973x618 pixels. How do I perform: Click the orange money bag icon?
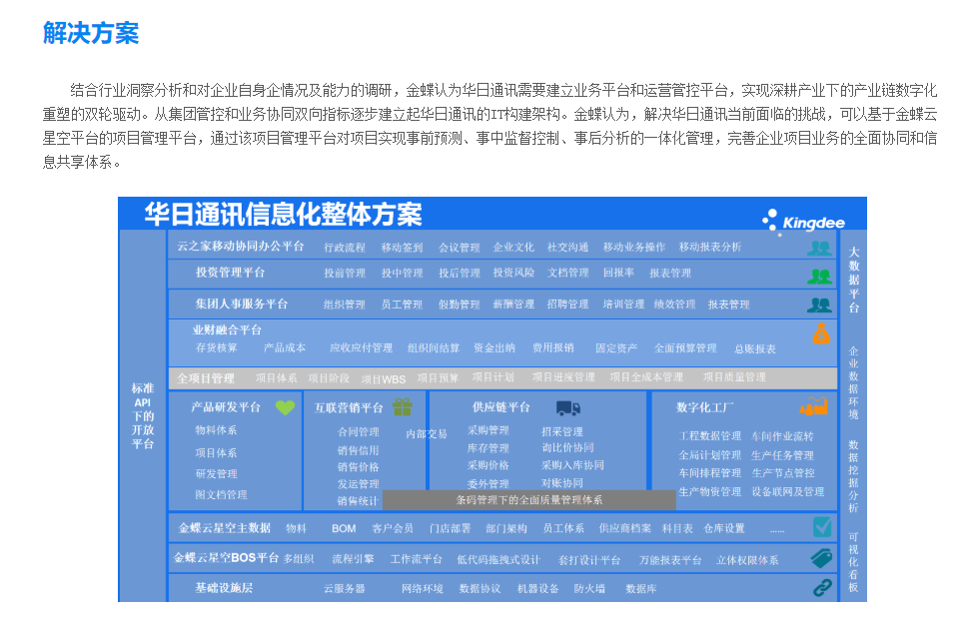click(x=821, y=333)
